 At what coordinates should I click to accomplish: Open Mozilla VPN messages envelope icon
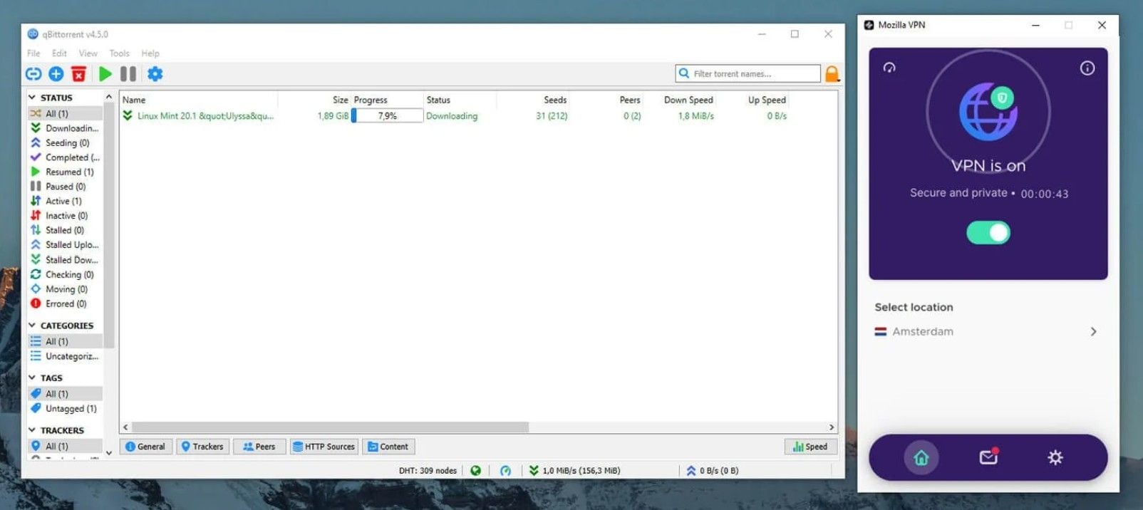point(988,457)
